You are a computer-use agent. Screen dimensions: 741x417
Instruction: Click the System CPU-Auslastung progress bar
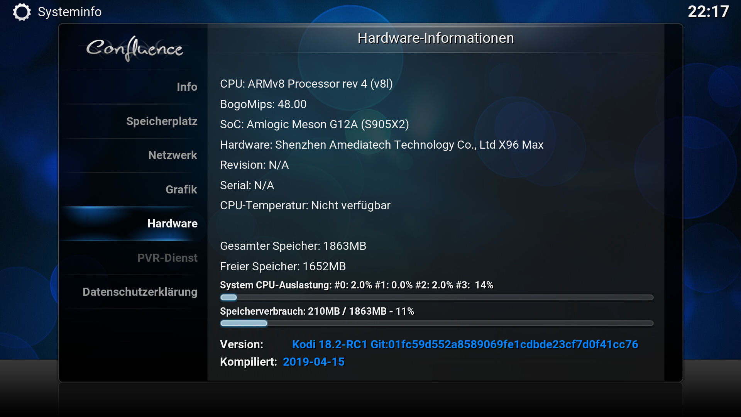pos(436,297)
